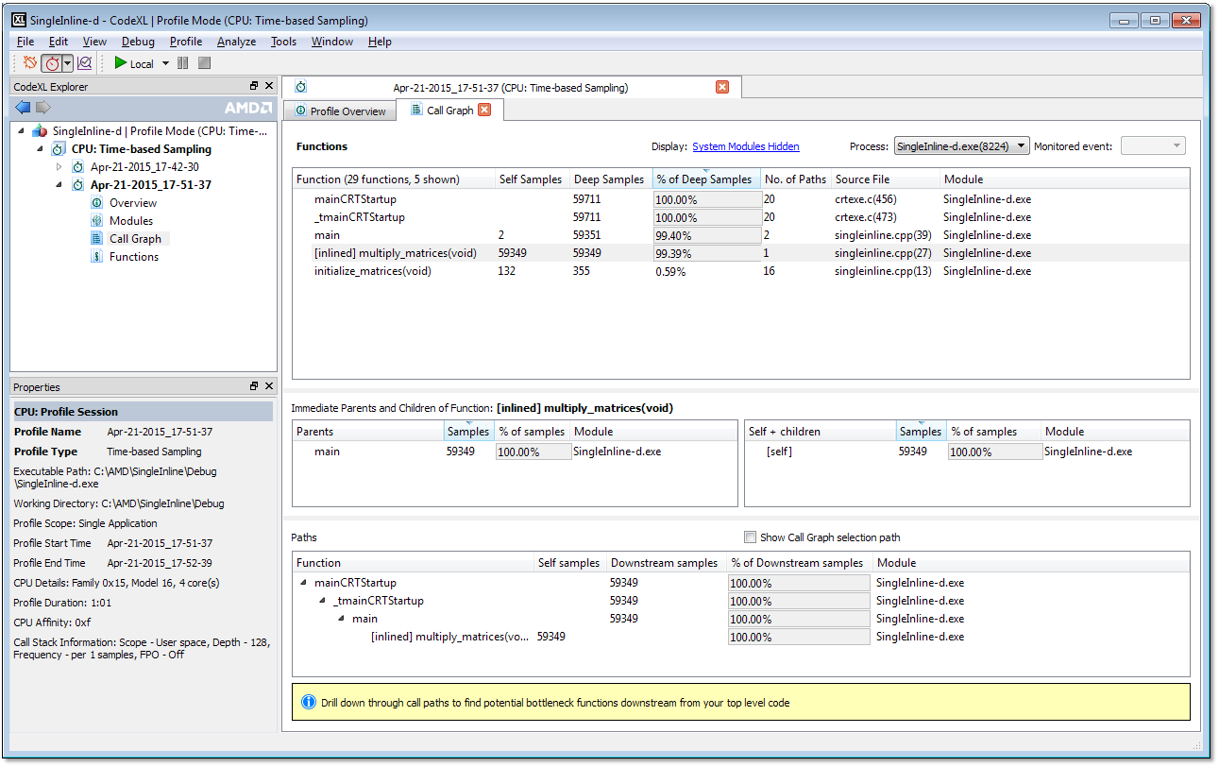Click the Functions tree item icon
The width and height of the screenshot is (1219, 767).
click(x=96, y=257)
